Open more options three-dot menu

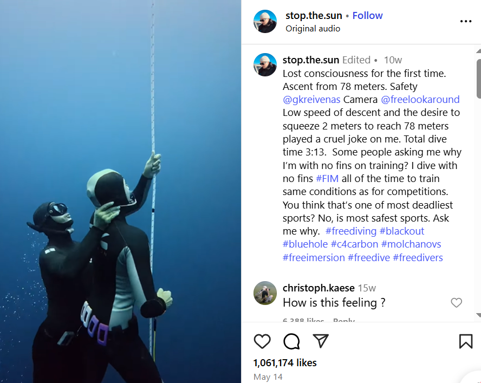coord(465,22)
